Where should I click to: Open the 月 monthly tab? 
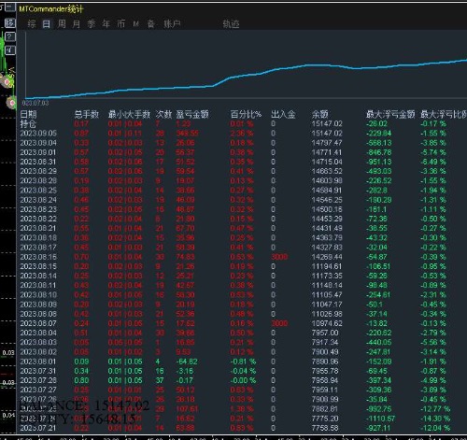[77, 24]
